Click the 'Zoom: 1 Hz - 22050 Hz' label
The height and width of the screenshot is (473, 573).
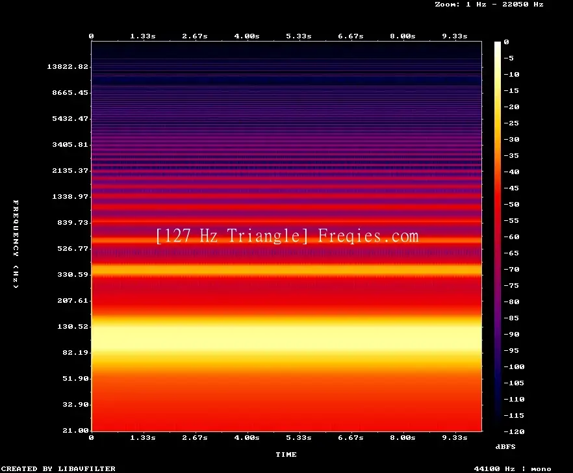489,5
